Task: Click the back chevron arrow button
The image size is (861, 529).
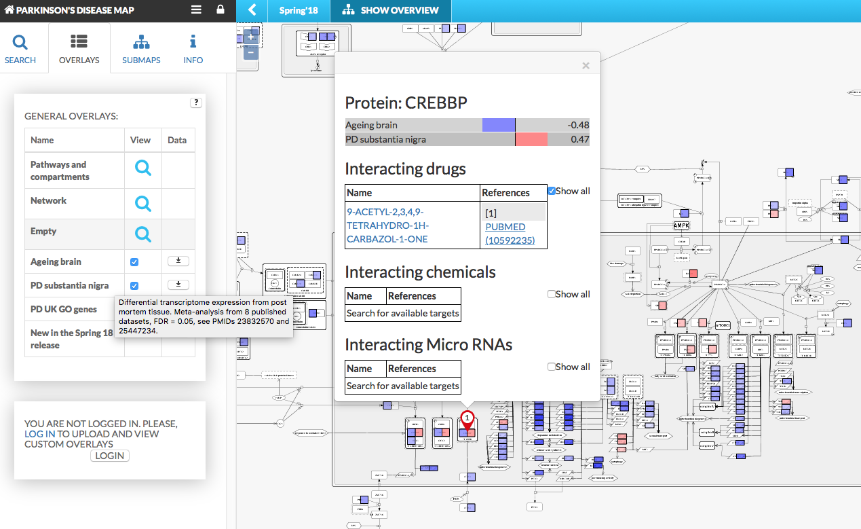Action: click(252, 10)
